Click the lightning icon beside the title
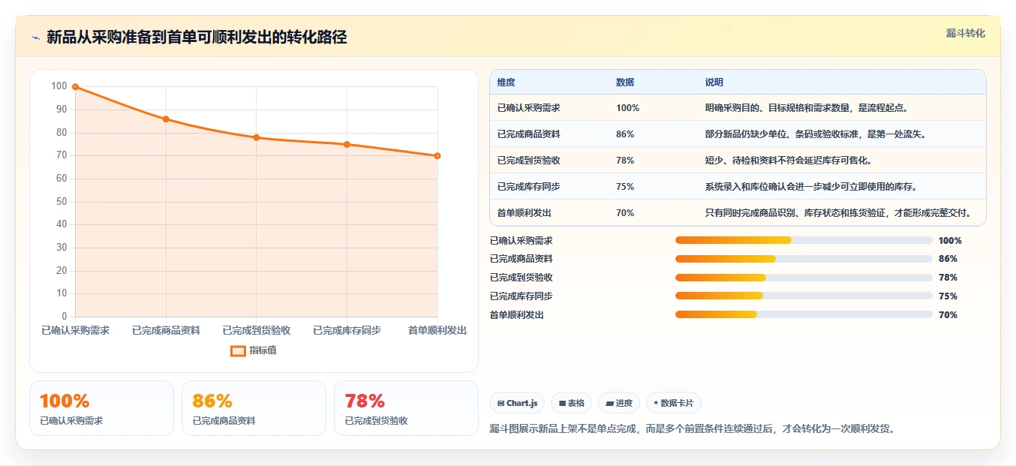This screenshot has width=1016, height=466. pos(35,38)
